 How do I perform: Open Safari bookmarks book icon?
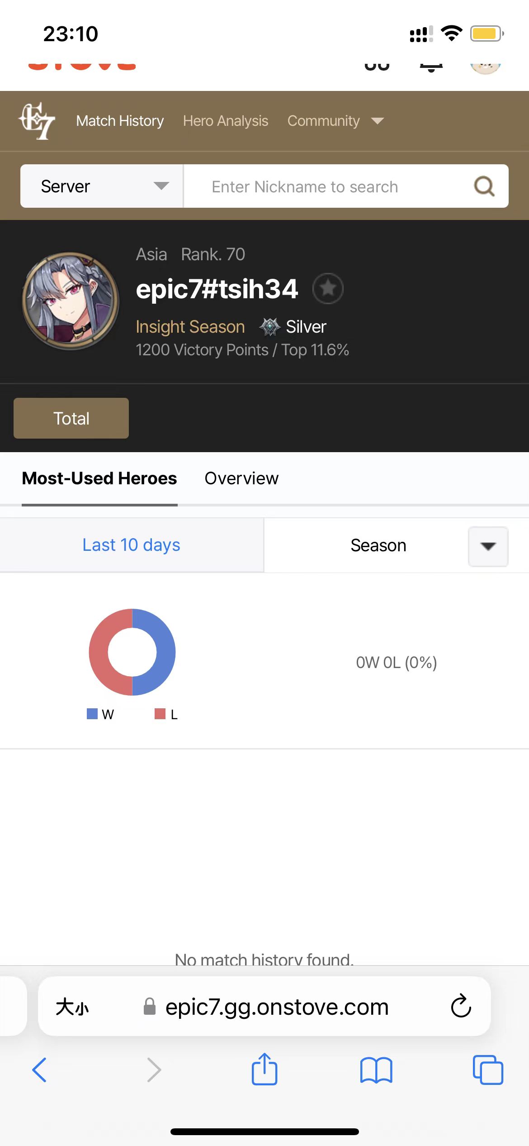[376, 1070]
